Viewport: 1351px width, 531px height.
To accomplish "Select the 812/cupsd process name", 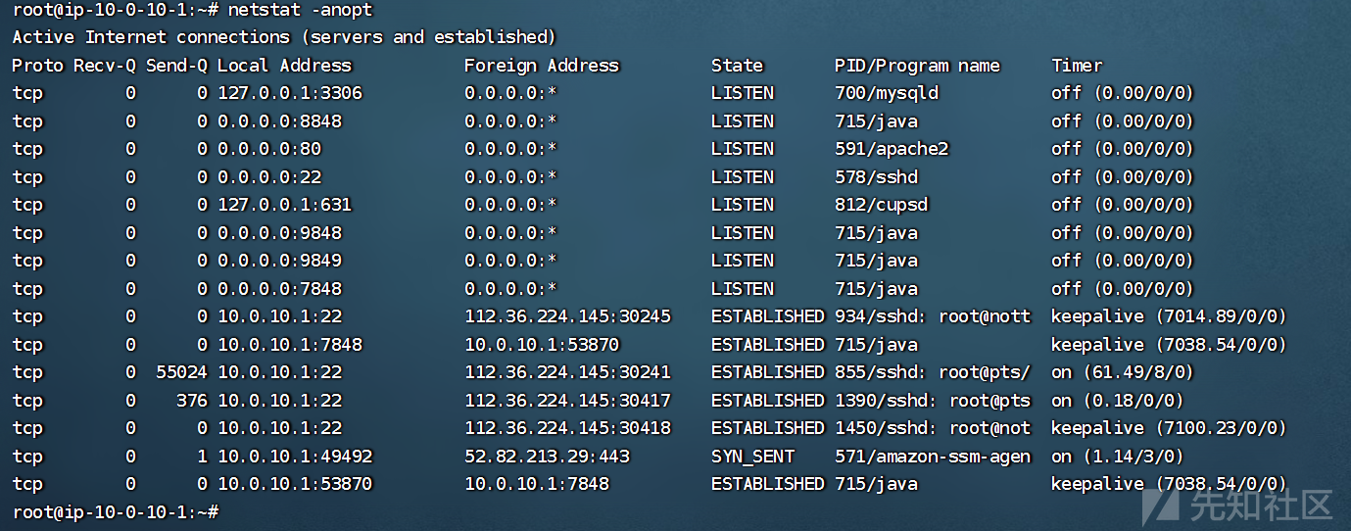I will 881,205.
